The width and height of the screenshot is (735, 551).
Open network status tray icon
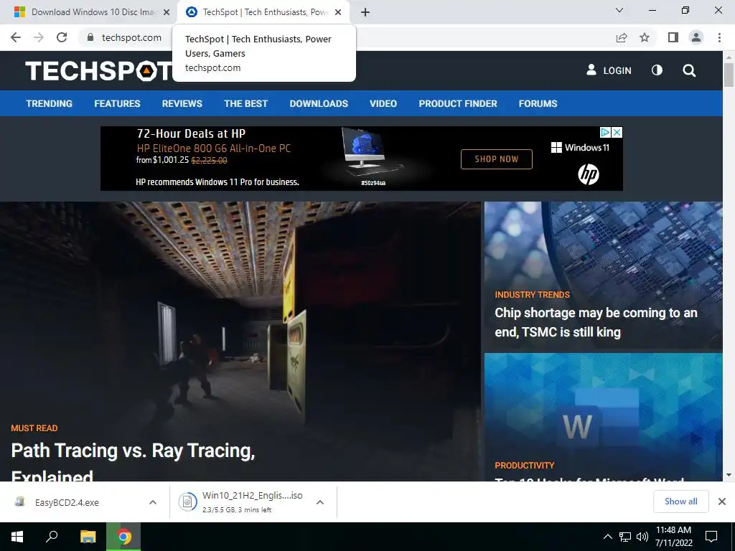click(625, 537)
